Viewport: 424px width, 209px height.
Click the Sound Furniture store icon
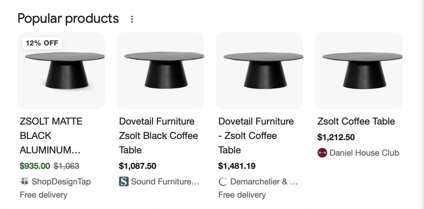pyautogui.click(x=124, y=181)
